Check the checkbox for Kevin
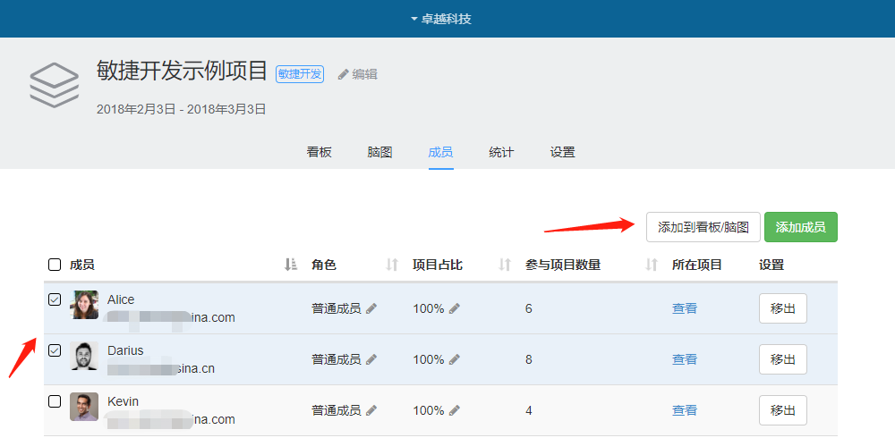 coord(55,401)
